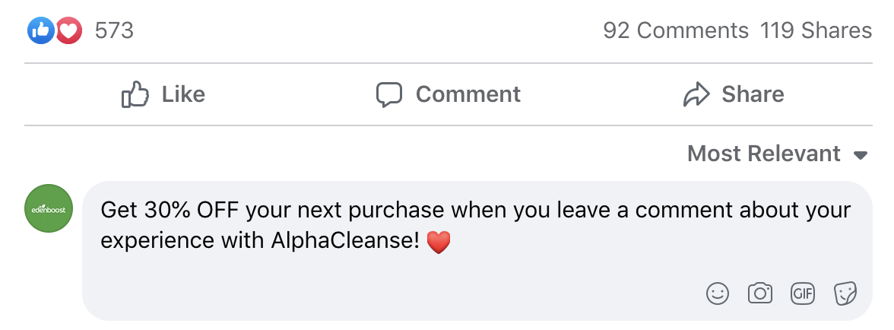Screen dimensions: 894x330
Task: Open the 573 reactions count list
Action: (114, 30)
